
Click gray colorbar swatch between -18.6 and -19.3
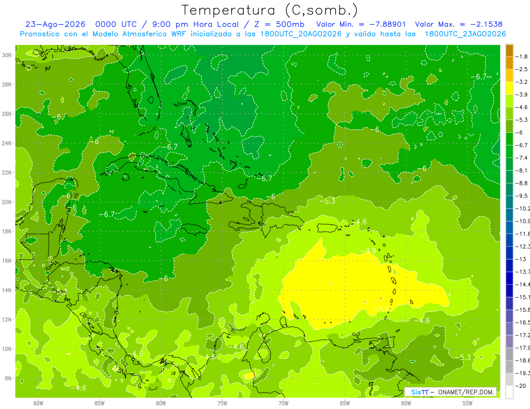pyautogui.click(x=509, y=366)
